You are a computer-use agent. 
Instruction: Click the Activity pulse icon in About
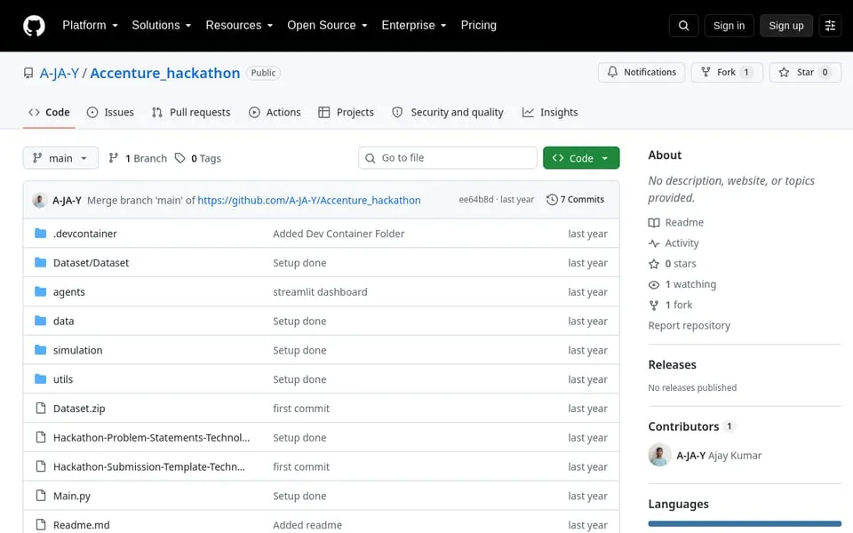tap(654, 243)
